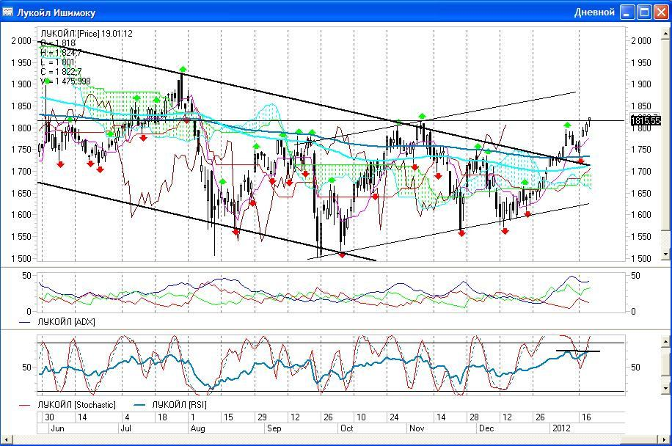The image size is (672, 446).
Task: Click the Jun month label on the time axis
Action: coord(57,428)
